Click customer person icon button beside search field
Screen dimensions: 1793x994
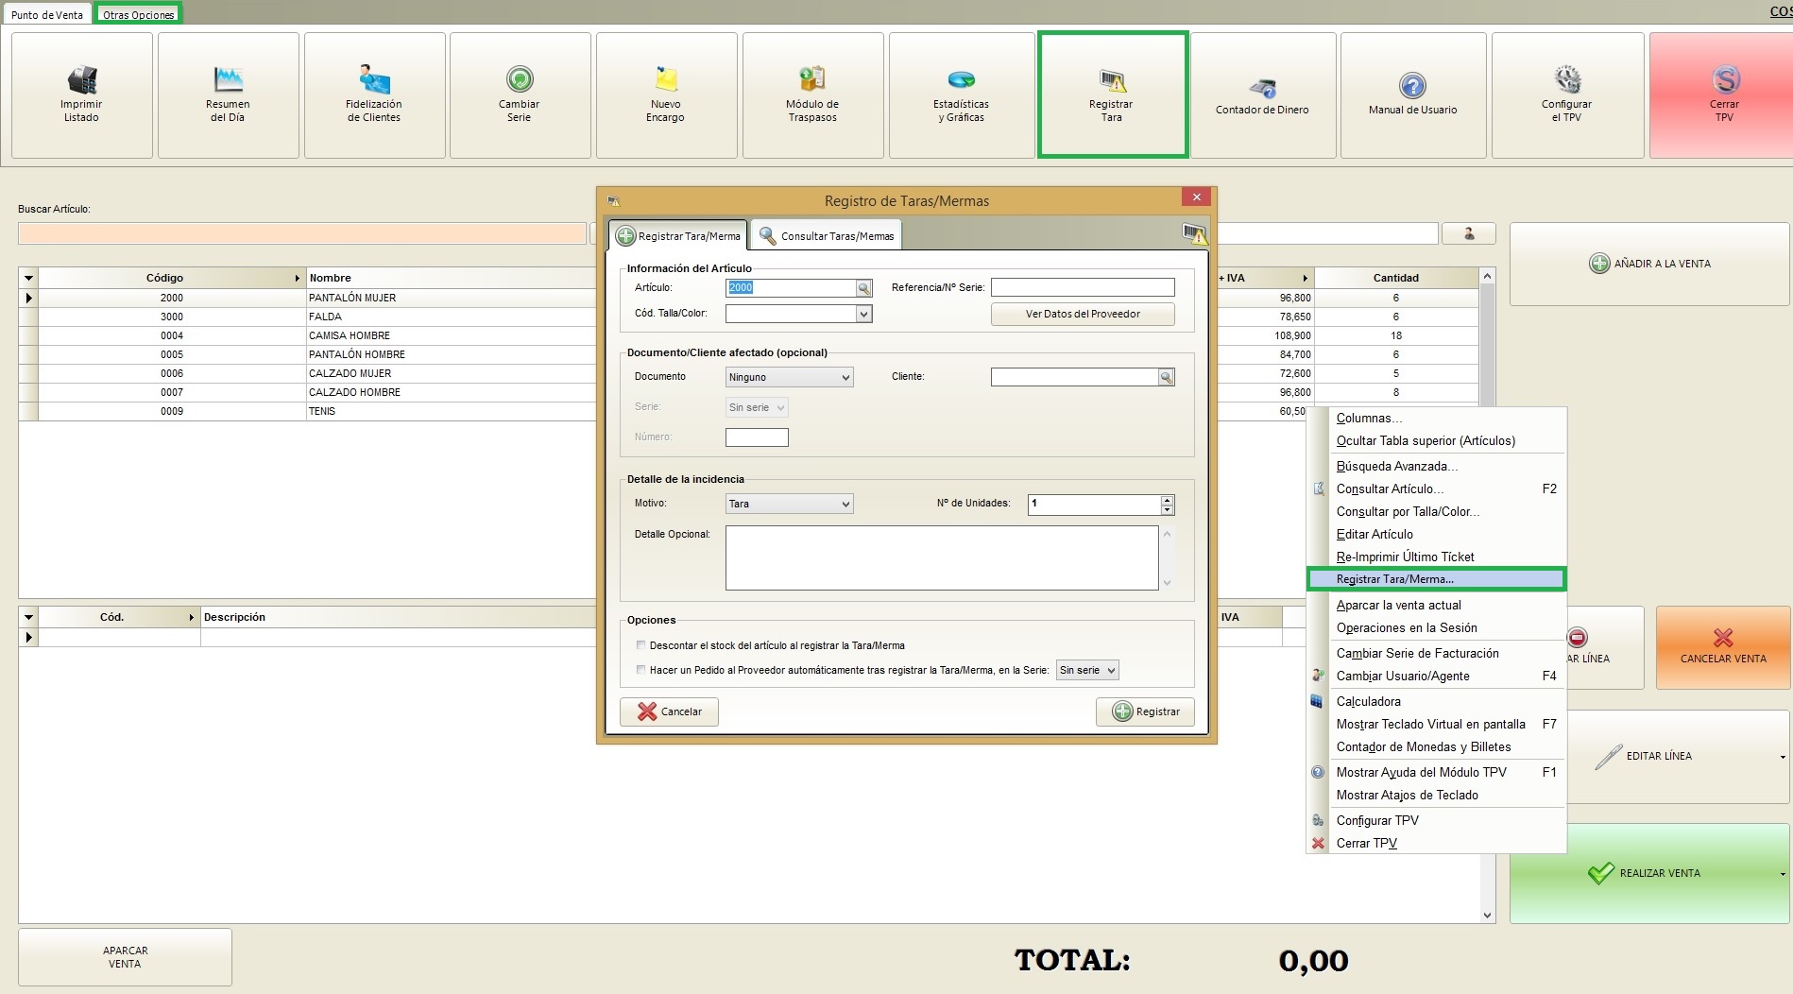[x=1469, y=233]
